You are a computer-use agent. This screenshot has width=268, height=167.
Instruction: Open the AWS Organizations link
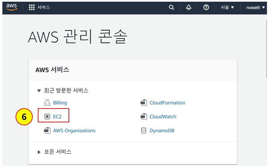click(74, 130)
